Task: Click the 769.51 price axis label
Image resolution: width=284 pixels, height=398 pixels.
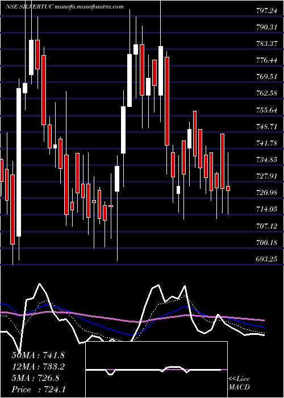Action: [267, 77]
